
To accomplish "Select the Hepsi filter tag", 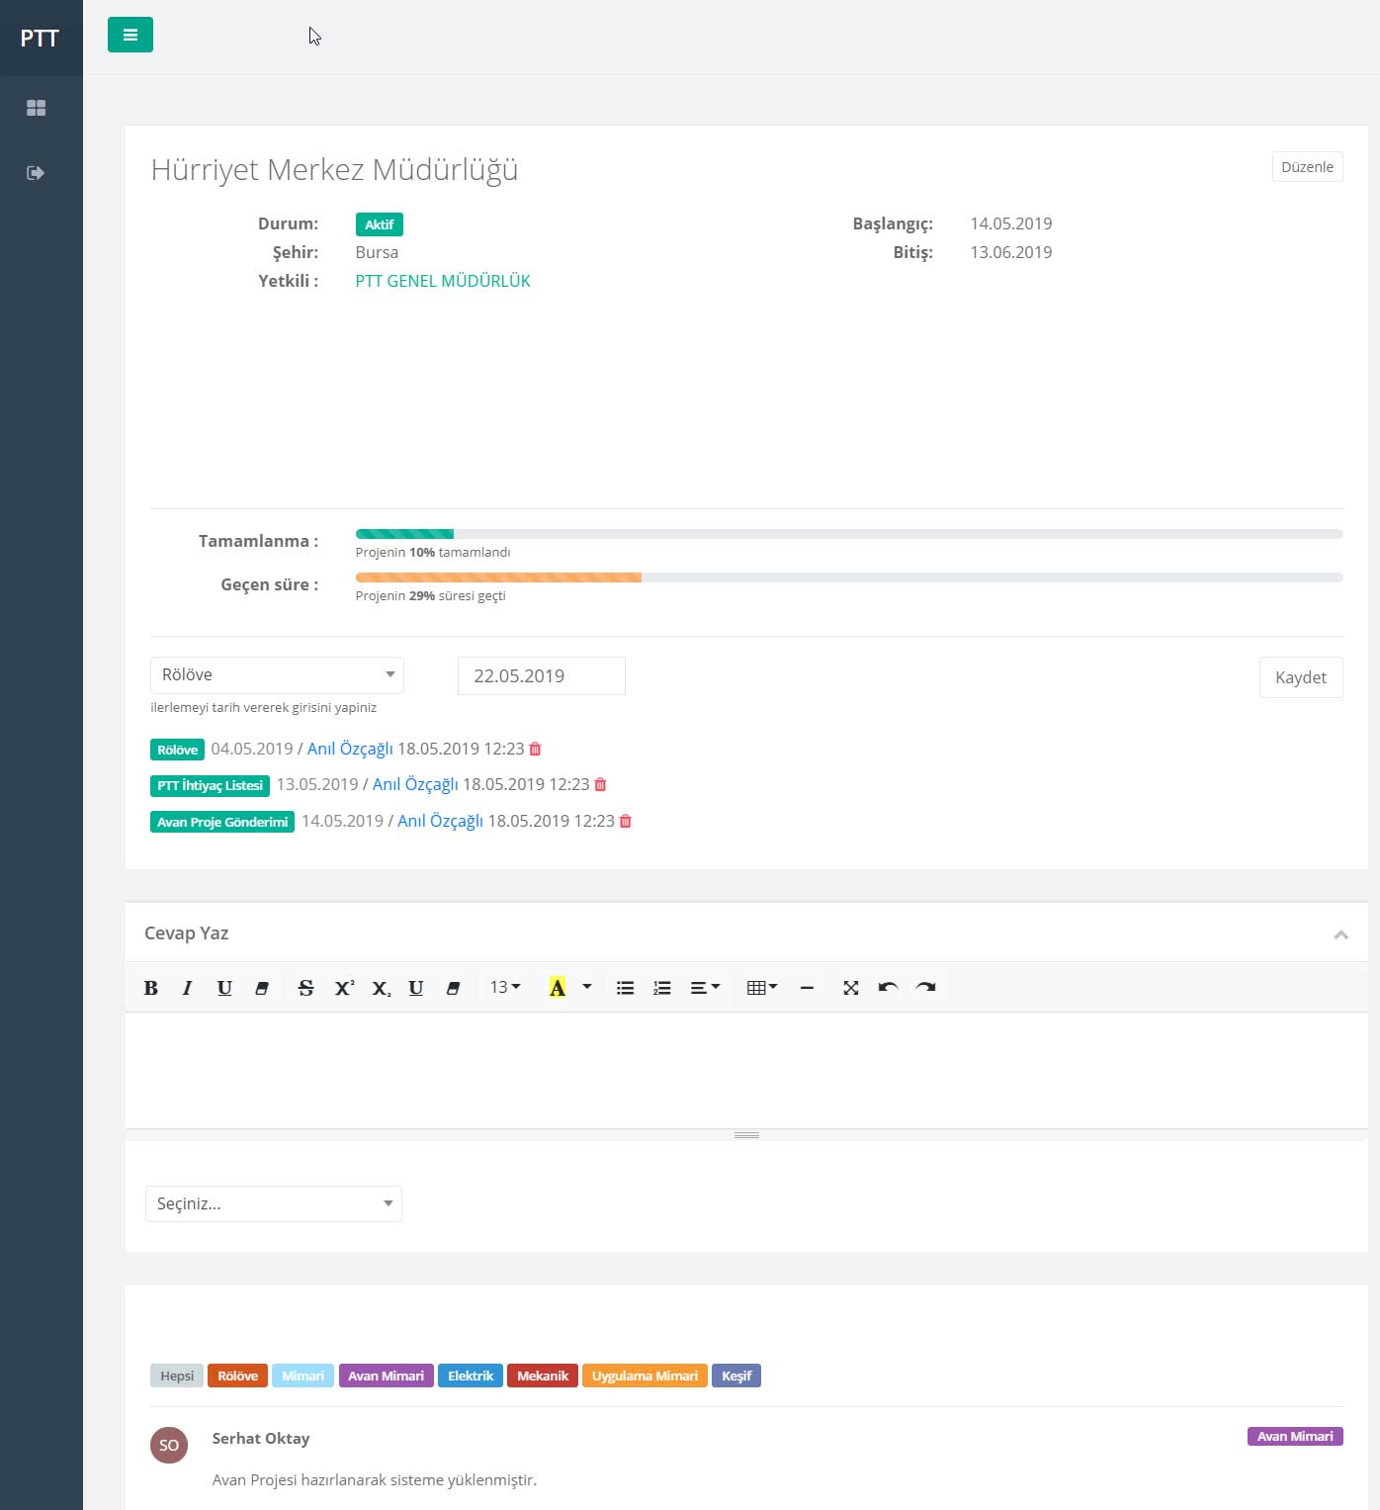I will coord(177,1376).
